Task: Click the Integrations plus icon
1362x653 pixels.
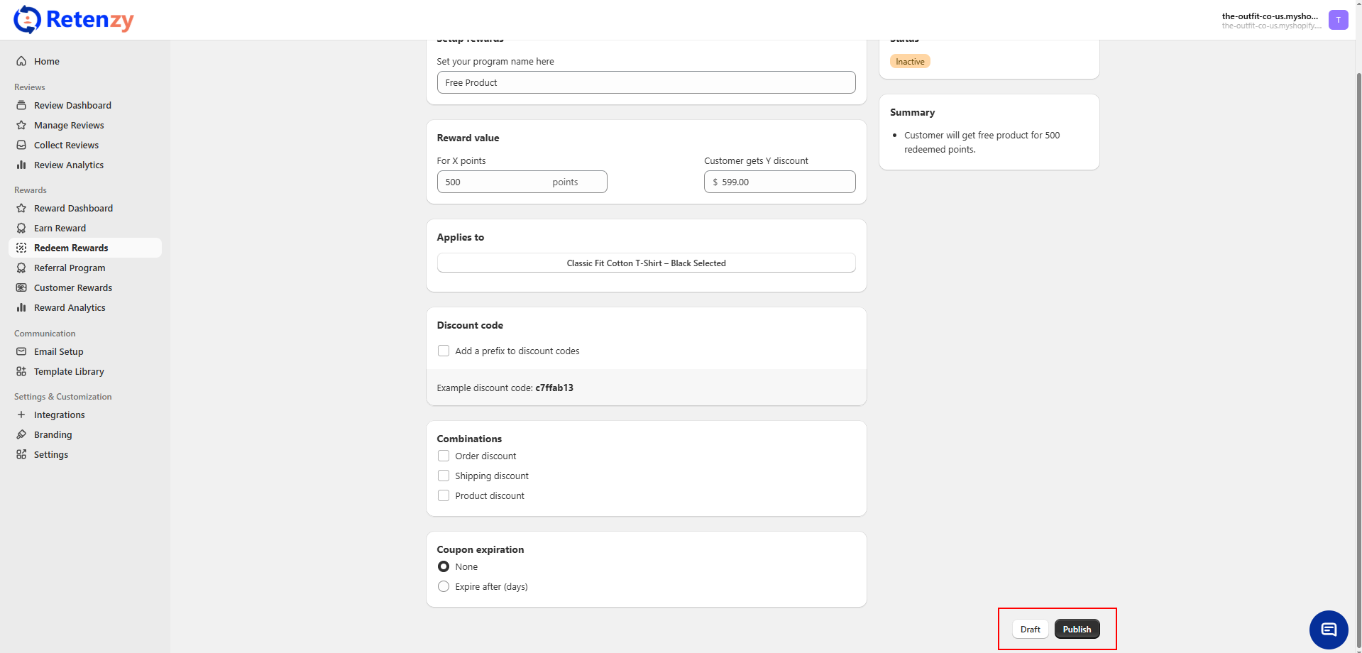Action: pos(21,415)
